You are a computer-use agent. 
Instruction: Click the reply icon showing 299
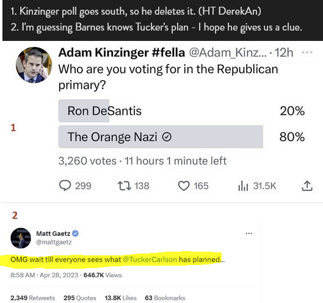65,186
